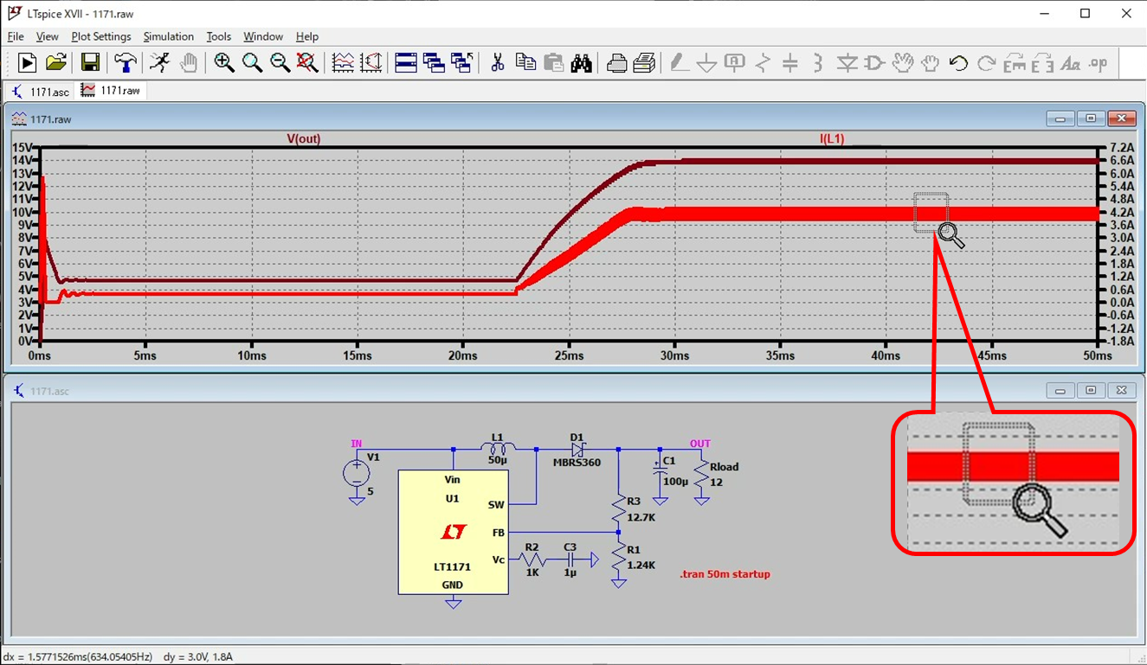Viewport: 1147px width, 665px height.
Task: Open the Simulation menu
Action: [169, 36]
